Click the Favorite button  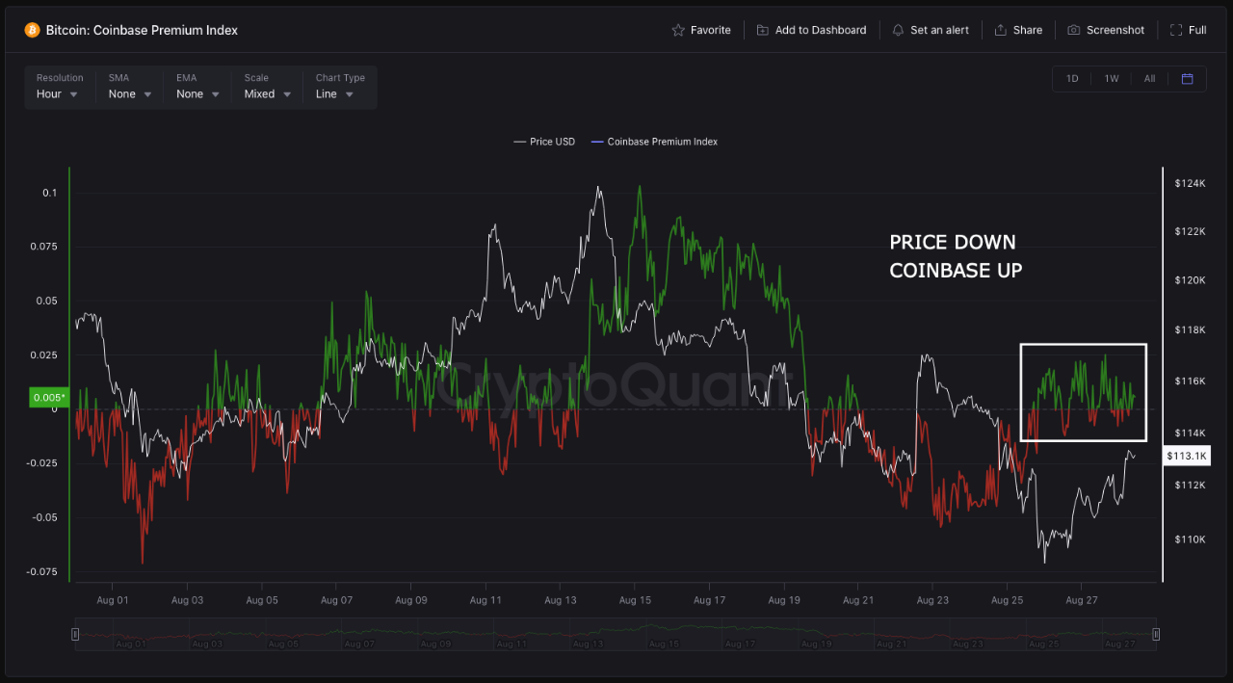pos(701,30)
